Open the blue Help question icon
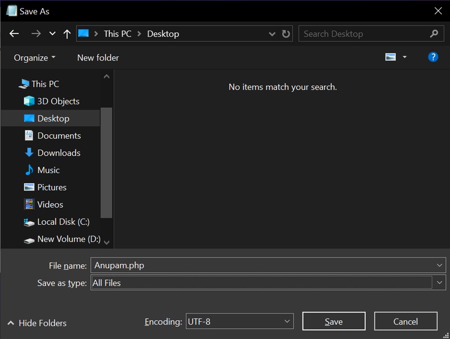450x339 pixels. [x=433, y=57]
